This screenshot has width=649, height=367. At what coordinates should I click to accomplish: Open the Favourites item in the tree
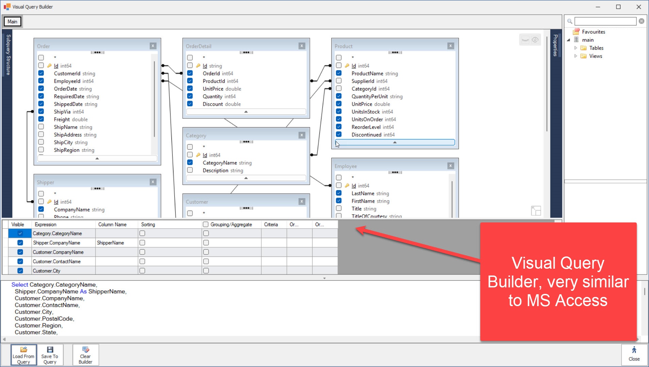593,32
